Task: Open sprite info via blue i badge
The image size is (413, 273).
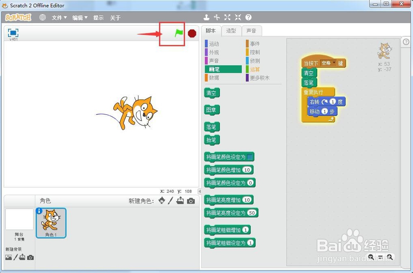Action: (x=39, y=211)
